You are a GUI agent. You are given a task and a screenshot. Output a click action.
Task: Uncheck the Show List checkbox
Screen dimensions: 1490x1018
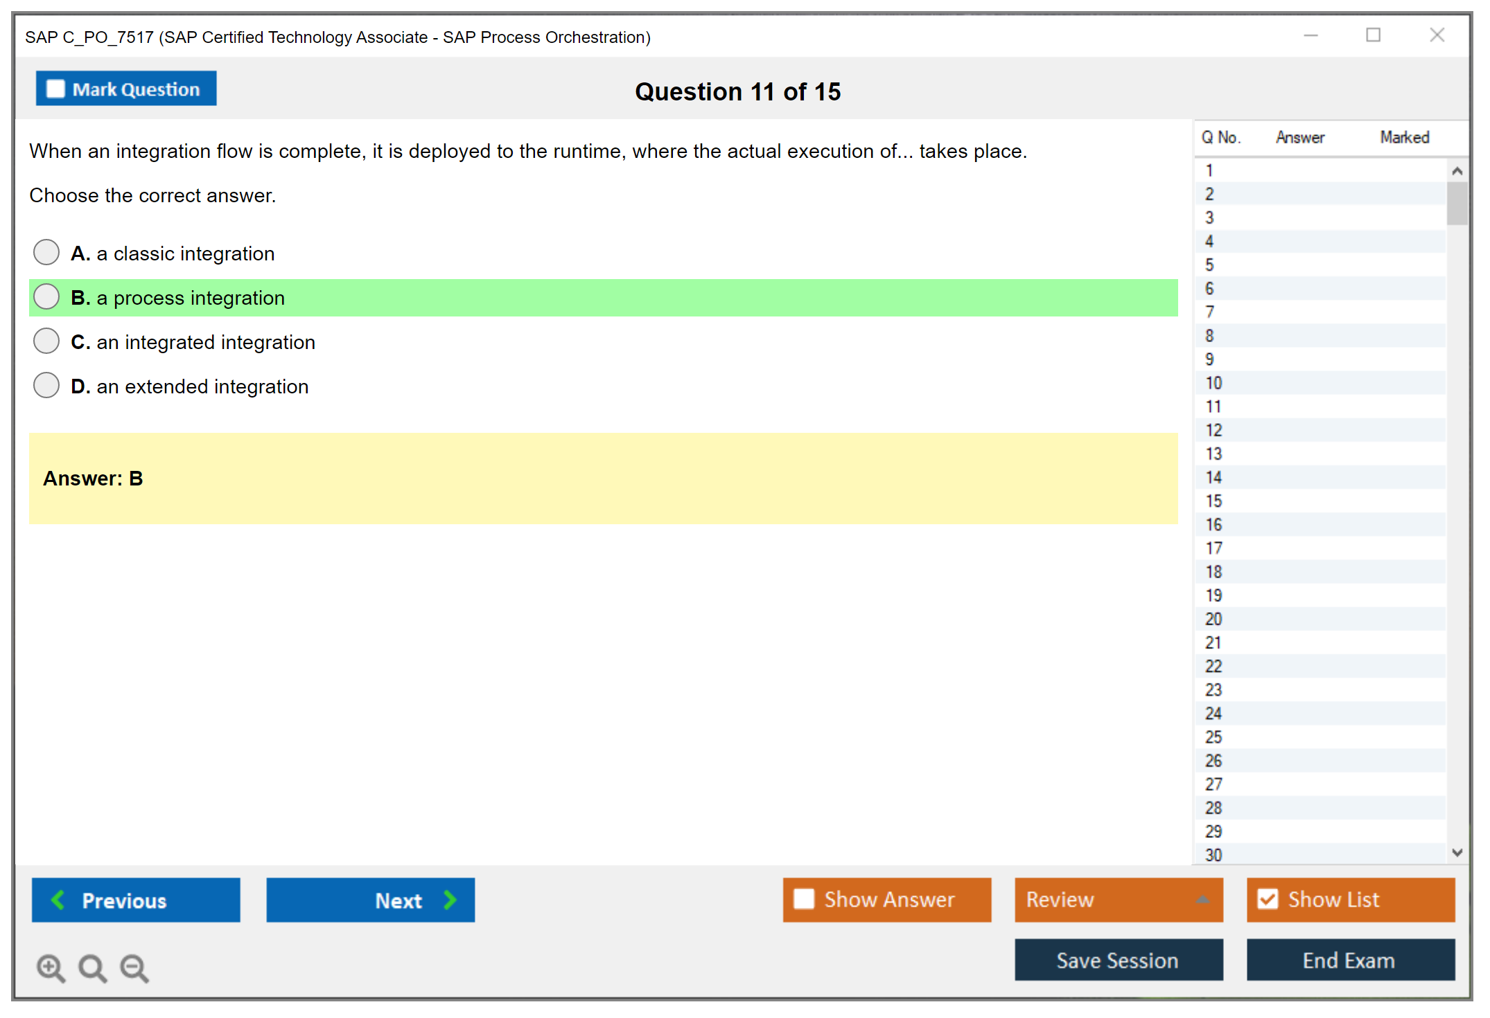pyautogui.click(x=1268, y=899)
